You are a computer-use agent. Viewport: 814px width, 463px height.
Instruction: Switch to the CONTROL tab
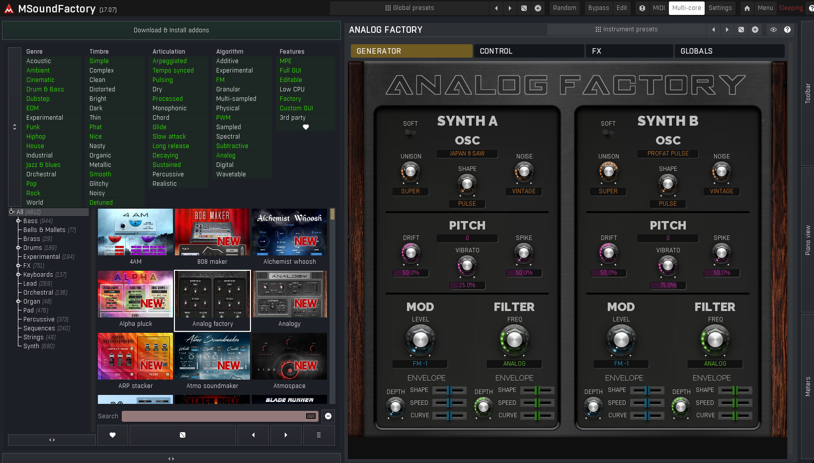tap(529, 51)
